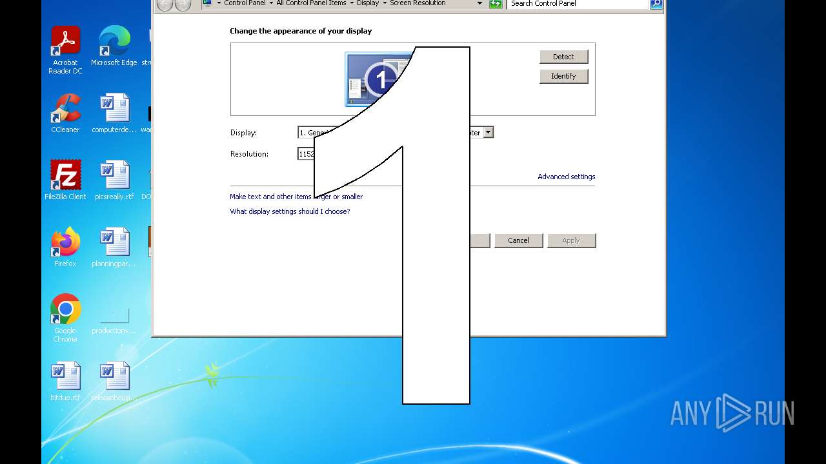Select the planningpar... document icon
826x464 pixels.
(x=114, y=247)
